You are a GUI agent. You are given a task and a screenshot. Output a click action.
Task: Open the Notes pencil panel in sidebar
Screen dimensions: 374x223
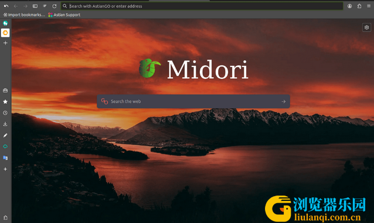5,135
